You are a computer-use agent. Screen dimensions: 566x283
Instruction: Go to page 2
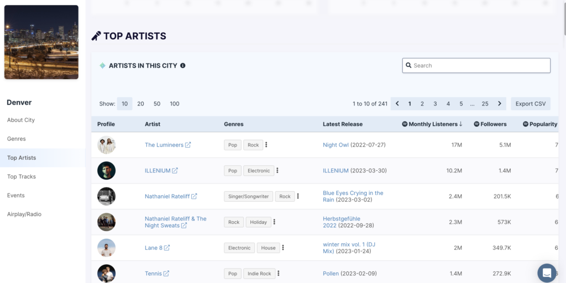pyautogui.click(x=422, y=103)
